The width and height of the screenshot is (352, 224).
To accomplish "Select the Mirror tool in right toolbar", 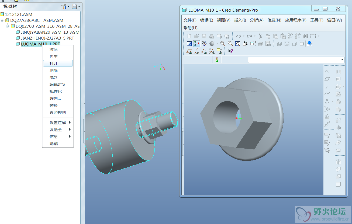I will [x=338, y=162].
